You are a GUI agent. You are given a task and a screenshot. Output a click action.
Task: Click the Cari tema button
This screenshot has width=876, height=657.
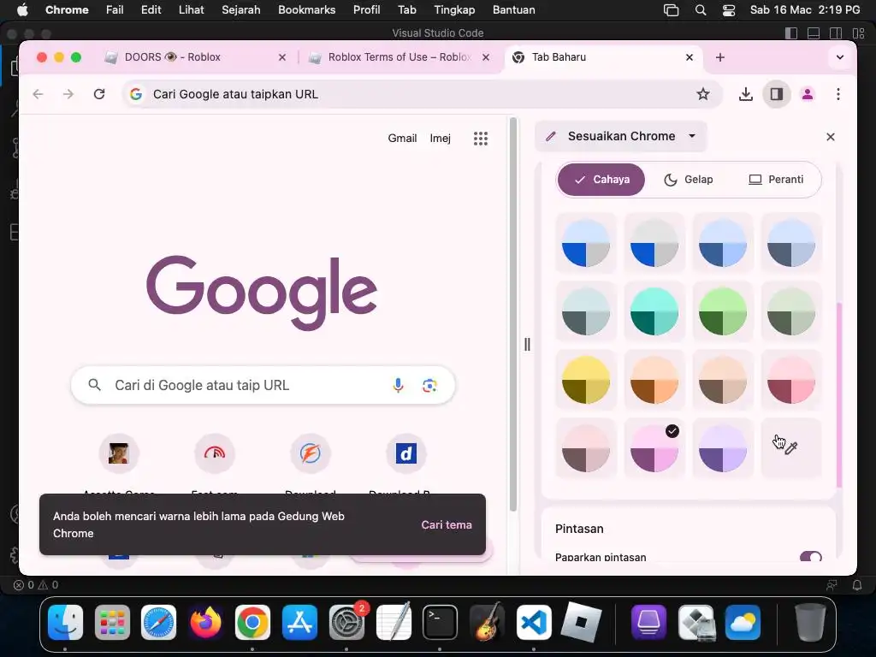[x=447, y=524]
